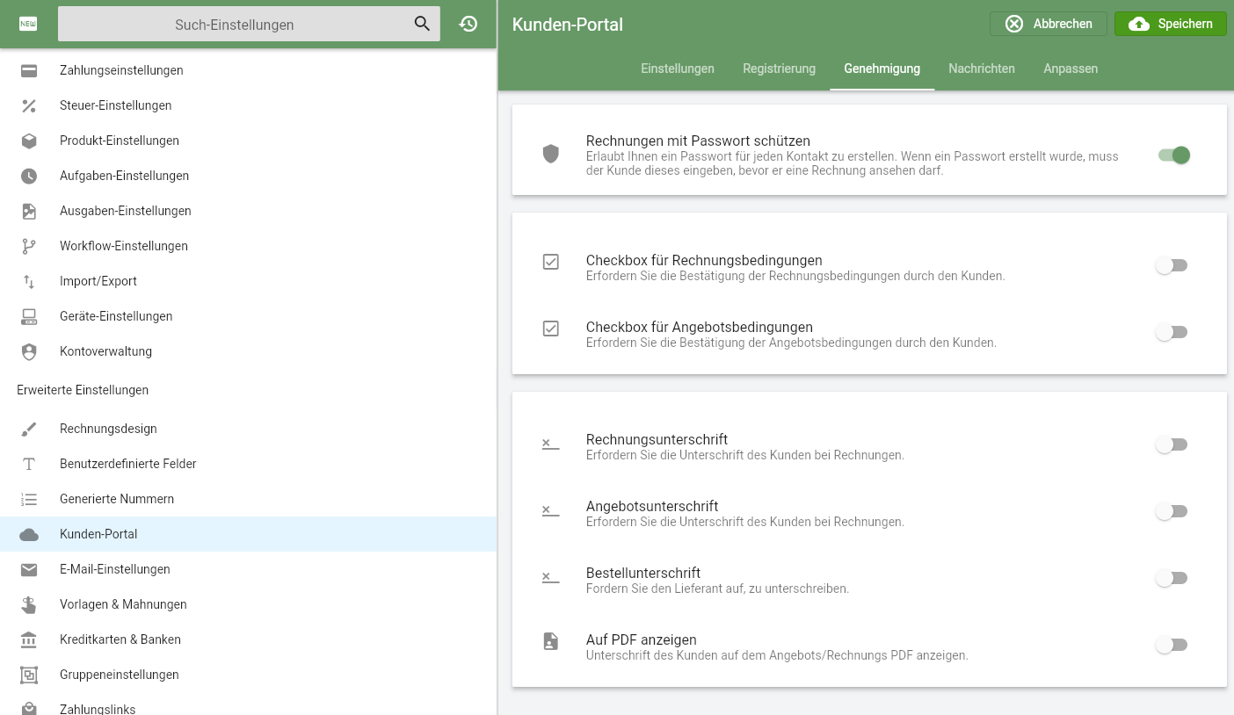Open Gruppeneinstellungen
1234x715 pixels.
[248, 675]
